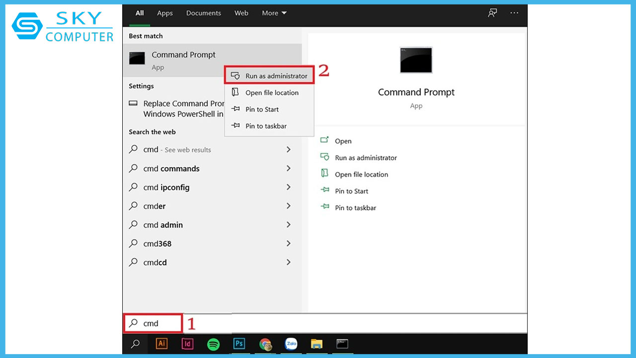
Task: Click Open in the right pane
Action: tap(343, 141)
